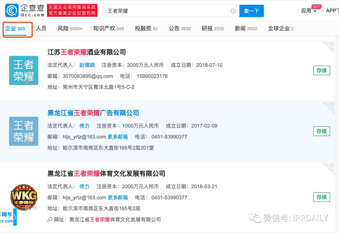
Task: Open the 公告 2830 tab
Action: point(180,28)
